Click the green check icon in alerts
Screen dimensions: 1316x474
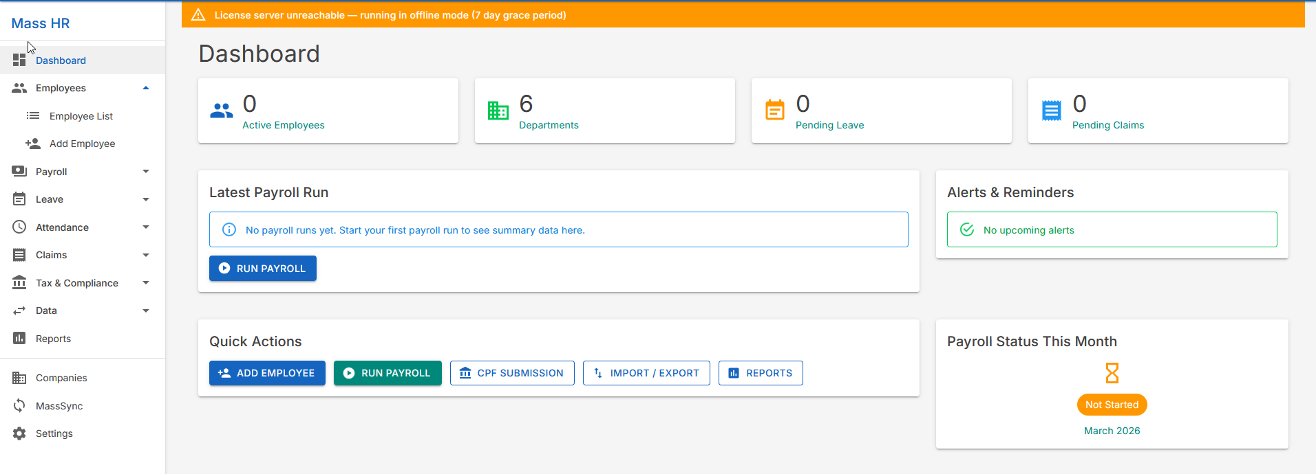coord(967,229)
